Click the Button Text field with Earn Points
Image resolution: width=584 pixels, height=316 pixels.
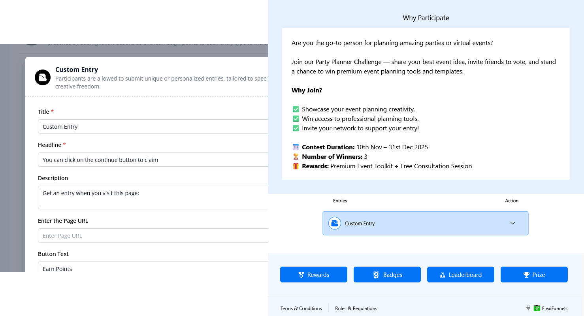[x=153, y=267]
